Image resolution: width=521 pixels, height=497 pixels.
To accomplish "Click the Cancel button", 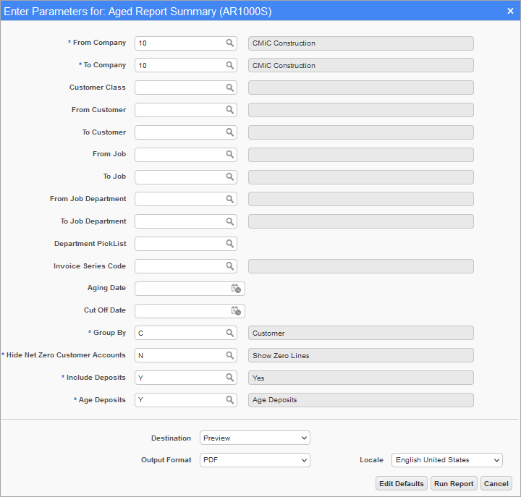I will pyautogui.click(x=496, y=483).
